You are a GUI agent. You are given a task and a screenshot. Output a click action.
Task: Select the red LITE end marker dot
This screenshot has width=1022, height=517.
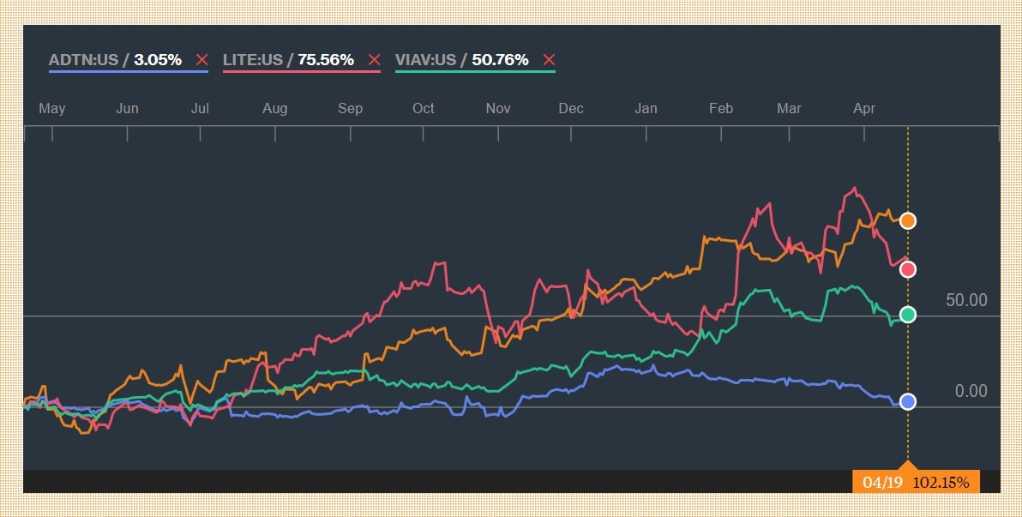[908, 270]
